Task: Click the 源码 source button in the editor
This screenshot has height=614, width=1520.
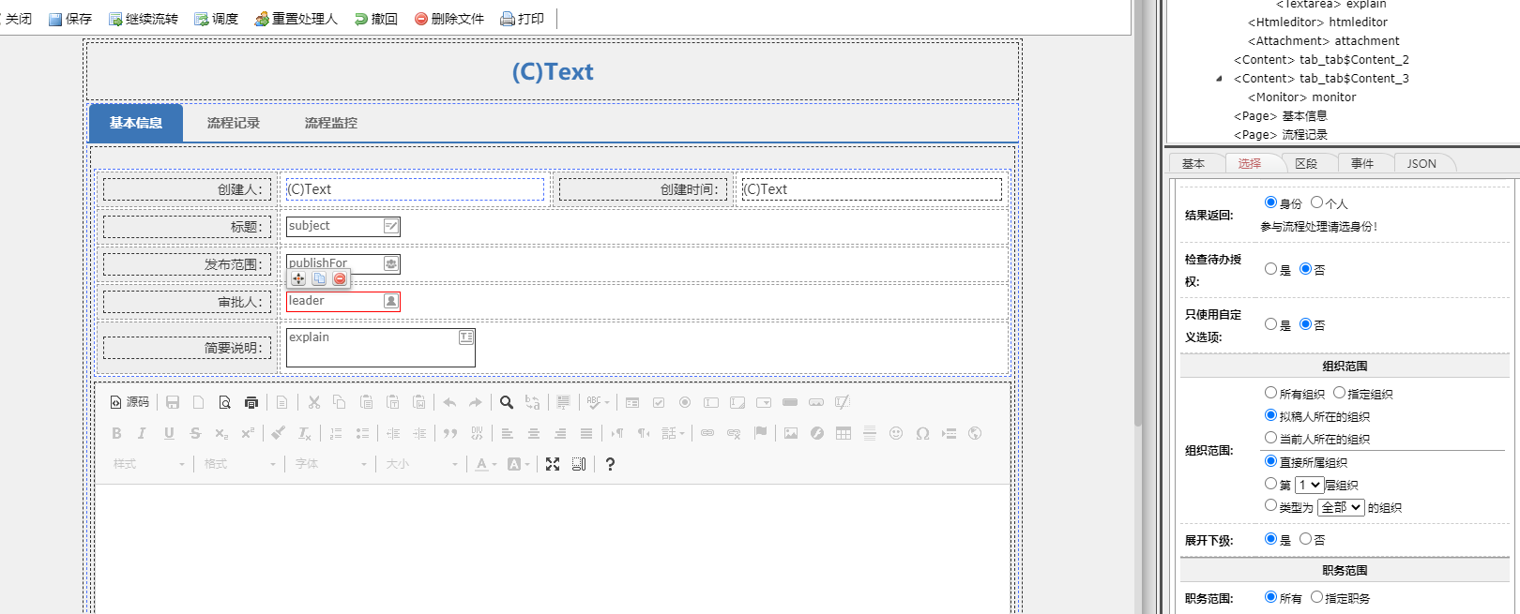Action: tap(129, 402)
